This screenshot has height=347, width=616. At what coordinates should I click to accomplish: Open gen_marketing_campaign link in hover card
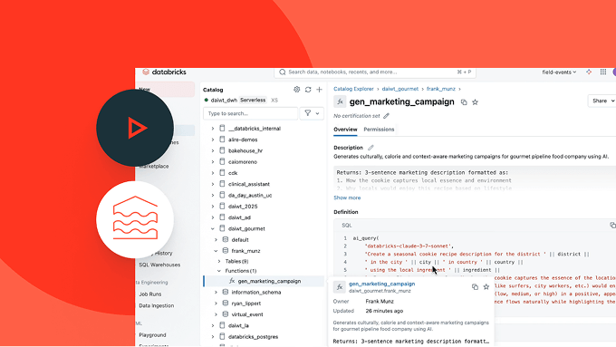pos(382,284)
